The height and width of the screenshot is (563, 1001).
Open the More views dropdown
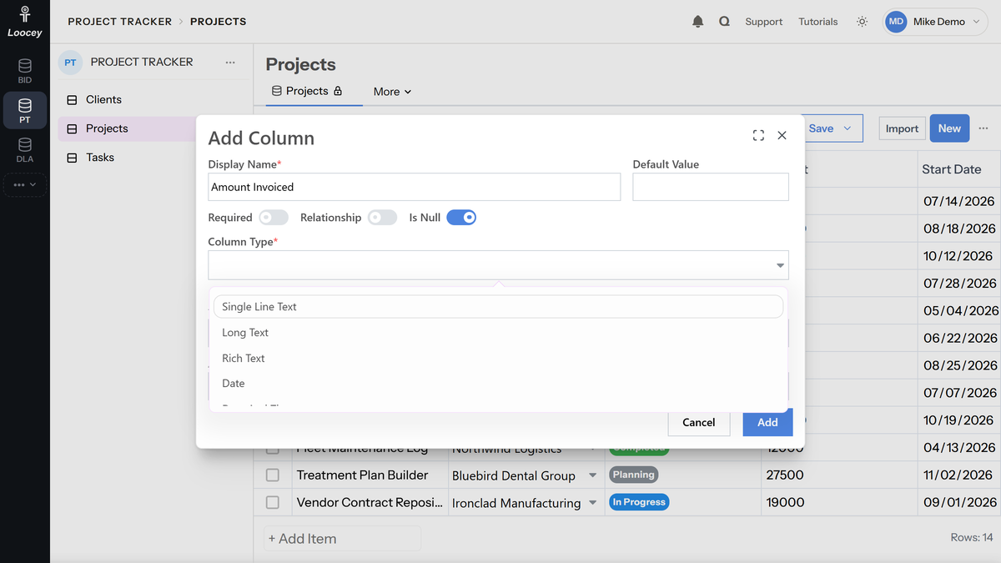pyautogui.click(x=392, y=92)
